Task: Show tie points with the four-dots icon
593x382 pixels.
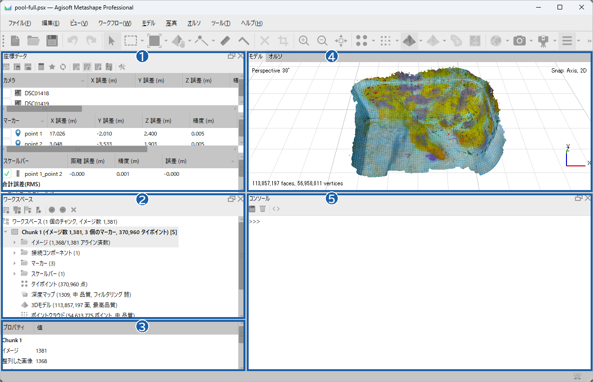Action: click(x=361, y=41)
